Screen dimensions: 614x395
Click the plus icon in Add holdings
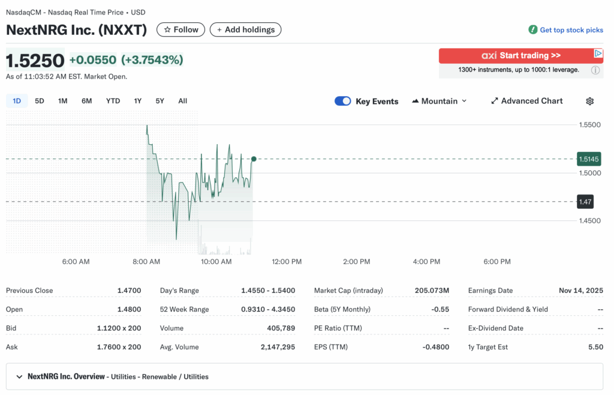pyautogui.click(x=219, y=29)
